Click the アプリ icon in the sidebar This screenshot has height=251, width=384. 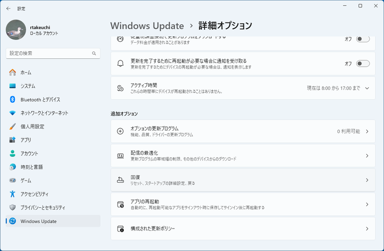12,140
